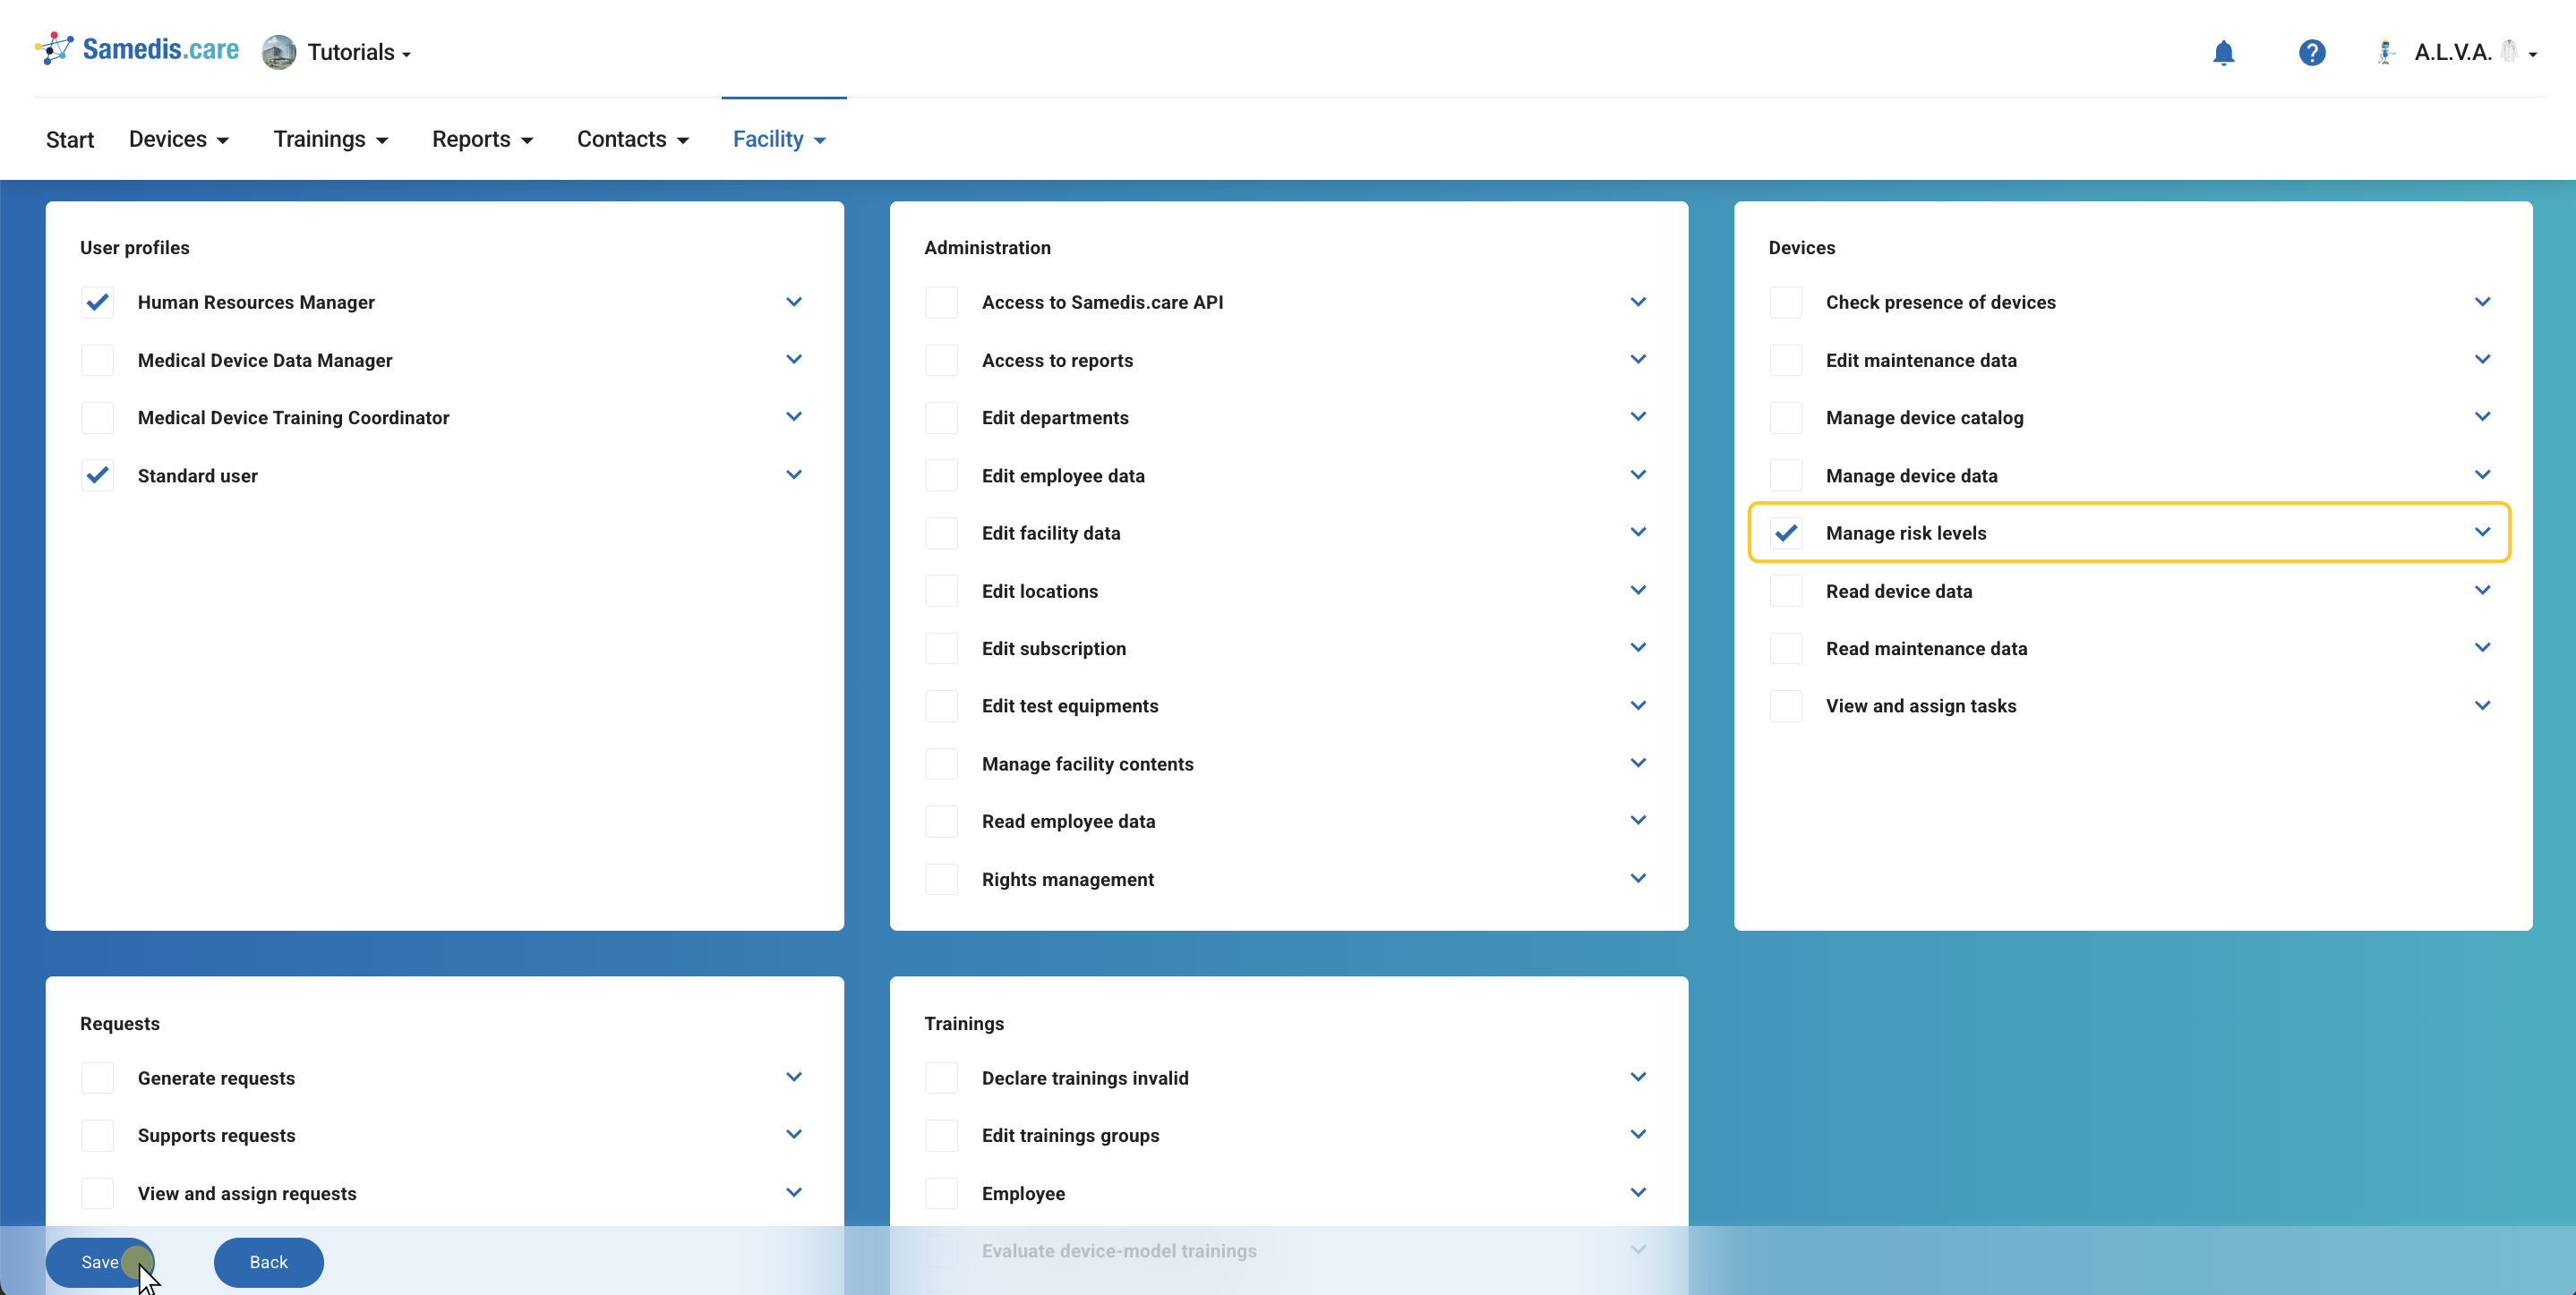Uncheck the Standard user checkbox

[98, 475]
